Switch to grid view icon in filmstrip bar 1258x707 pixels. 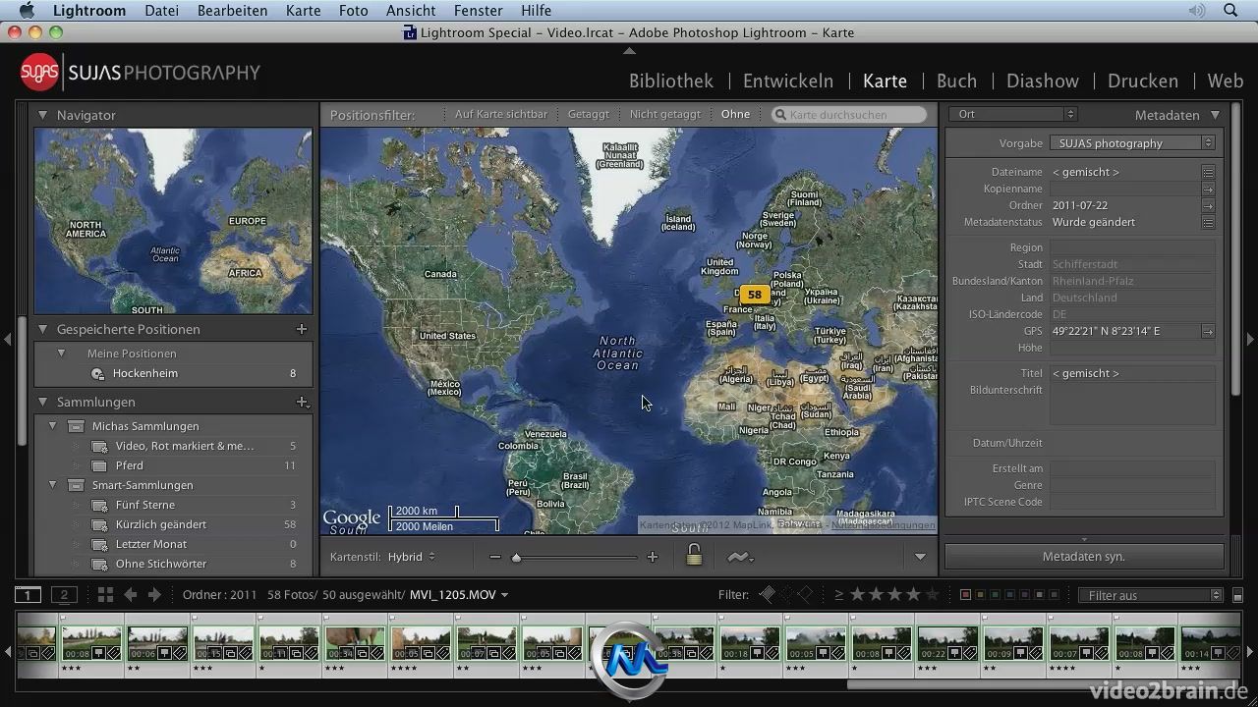105,594
